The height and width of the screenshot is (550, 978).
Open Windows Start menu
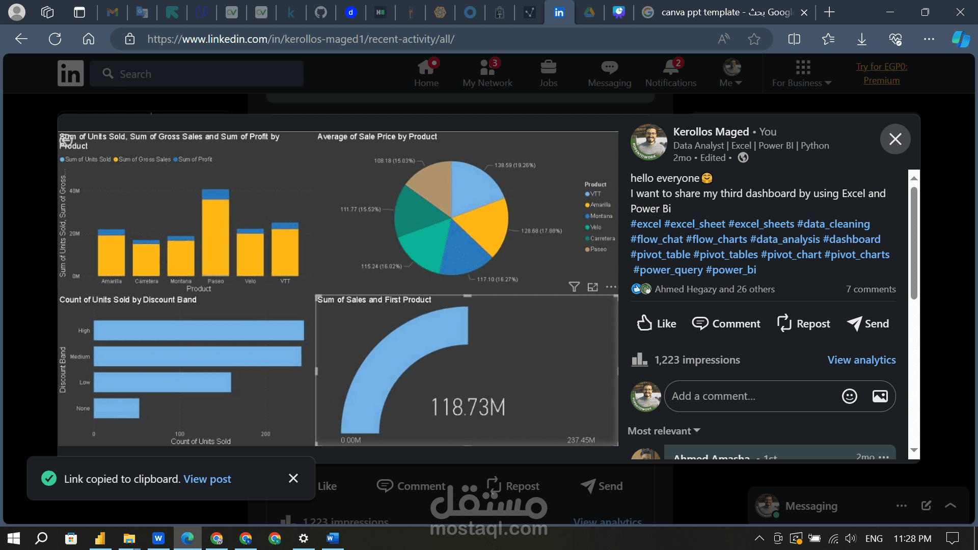[14, 538]
